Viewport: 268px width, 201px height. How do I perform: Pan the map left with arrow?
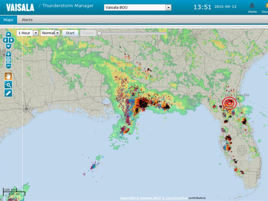(5, 40)
